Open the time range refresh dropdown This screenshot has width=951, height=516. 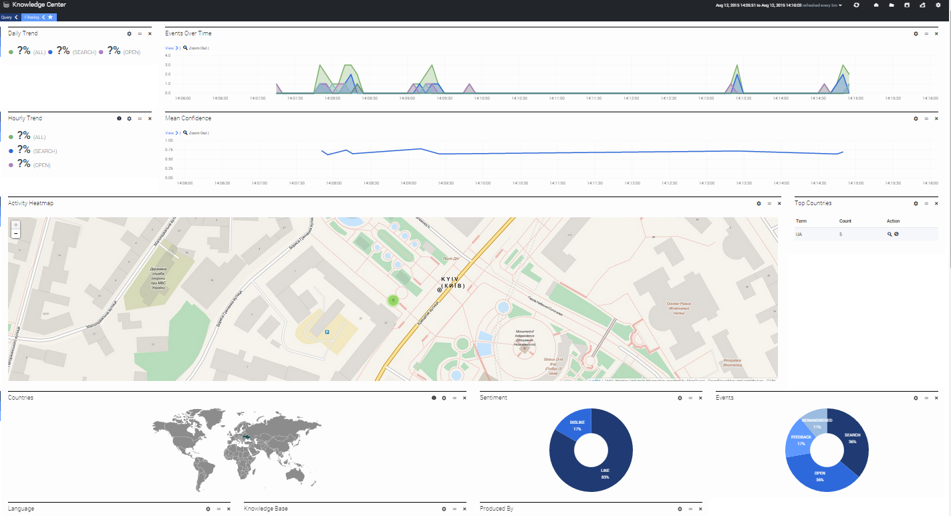point(778,5)
